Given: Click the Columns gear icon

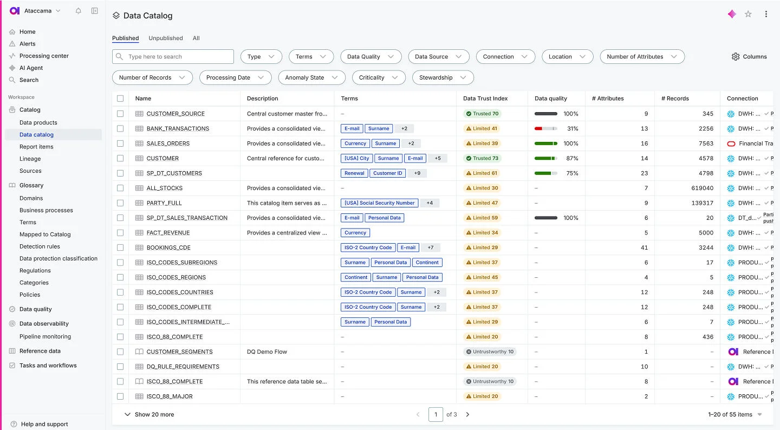Looking at the screenshot, I should click(736, 56).
